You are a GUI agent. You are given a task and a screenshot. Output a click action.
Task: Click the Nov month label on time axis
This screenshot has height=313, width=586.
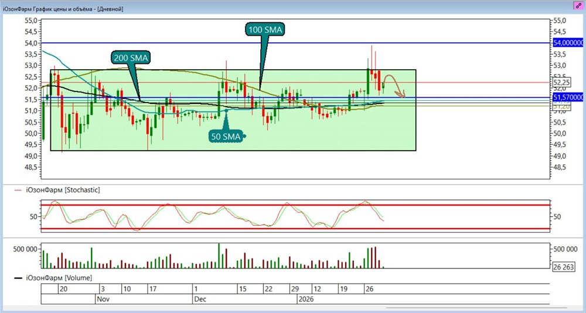pyautogui.click(x=103, y=299)
